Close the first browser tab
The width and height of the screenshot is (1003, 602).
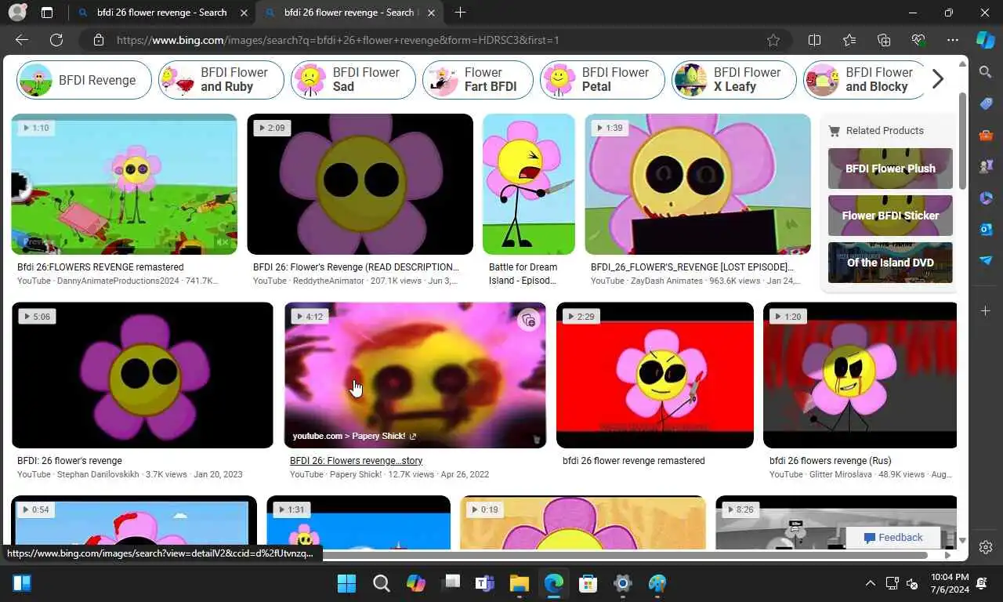244,13
